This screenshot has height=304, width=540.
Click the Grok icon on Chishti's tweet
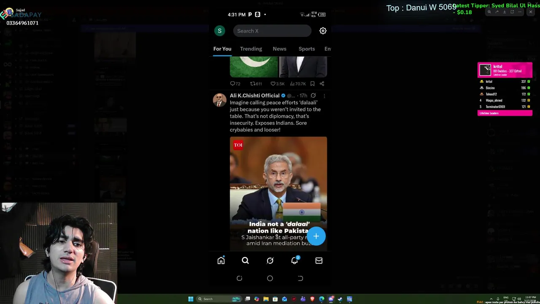pos(313,95)
